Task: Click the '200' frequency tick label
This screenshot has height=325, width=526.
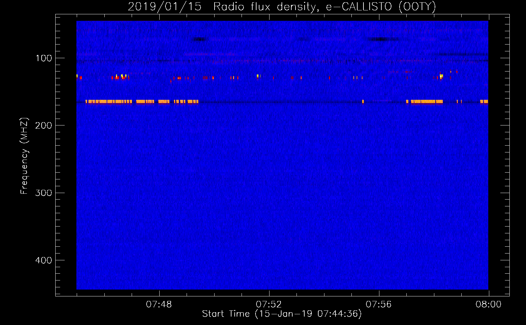Action: [44, 125]
